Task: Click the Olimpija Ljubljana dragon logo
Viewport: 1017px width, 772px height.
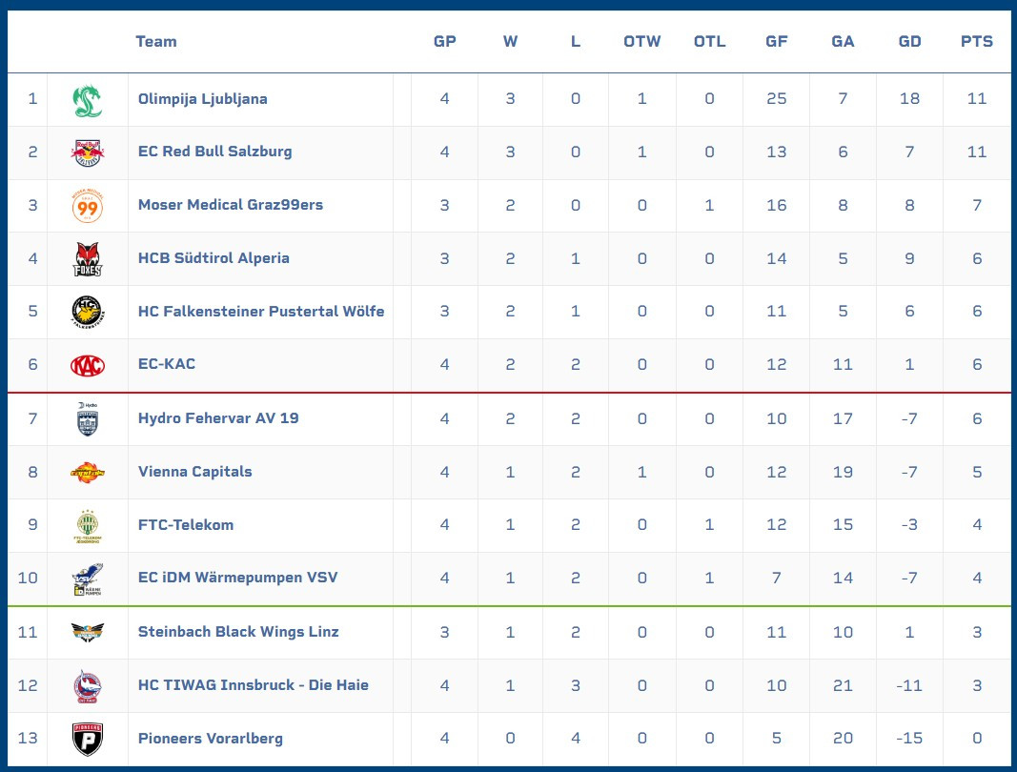Action: pyautogui.click(x=88, y=101)
